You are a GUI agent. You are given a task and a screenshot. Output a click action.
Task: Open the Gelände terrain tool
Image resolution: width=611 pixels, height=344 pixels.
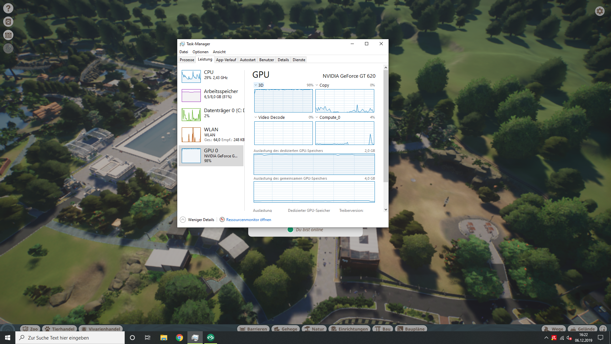(x=583, y=329)
